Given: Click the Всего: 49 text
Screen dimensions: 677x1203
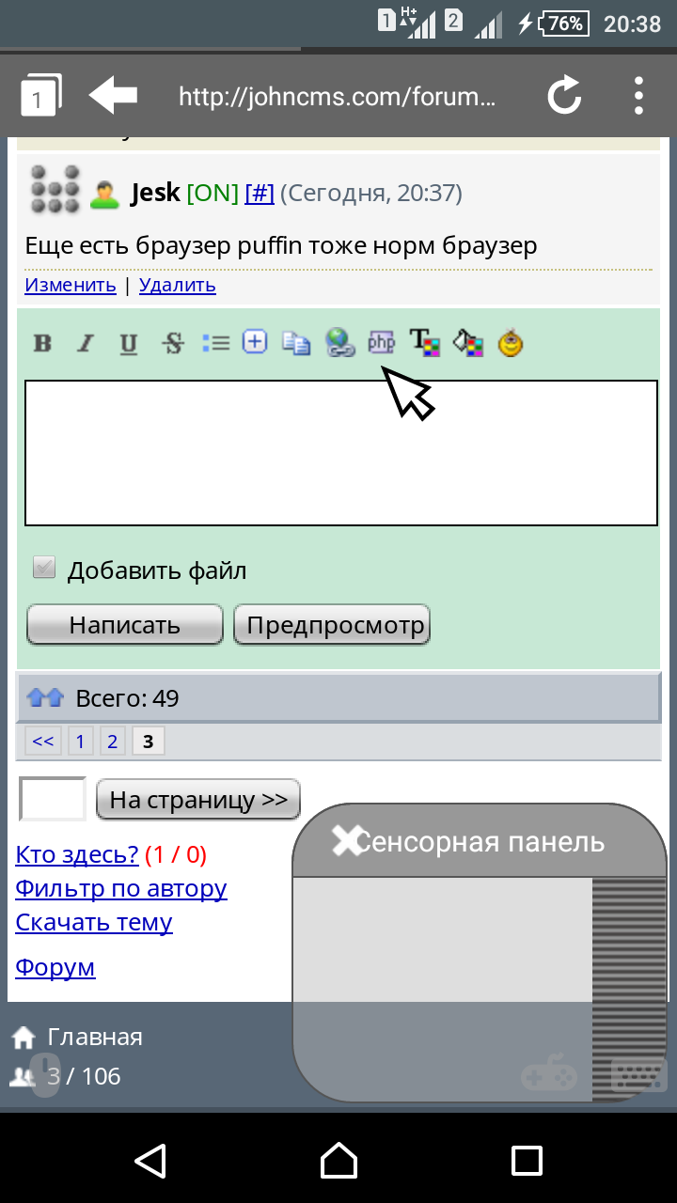Looking at the screenshot, I should tap(127, 698).
